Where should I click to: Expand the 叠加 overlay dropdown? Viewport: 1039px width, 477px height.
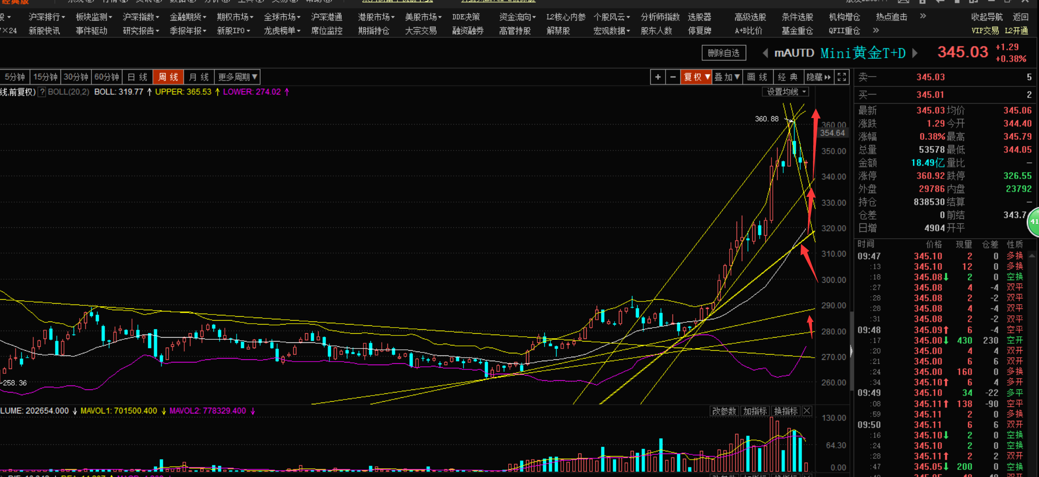(x=727, y=77)
